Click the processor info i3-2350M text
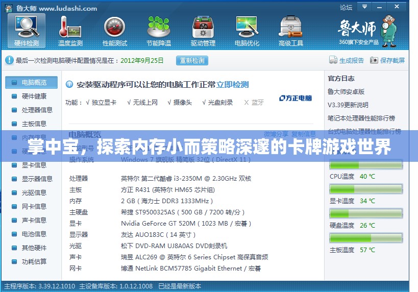 tap(186, 179)
